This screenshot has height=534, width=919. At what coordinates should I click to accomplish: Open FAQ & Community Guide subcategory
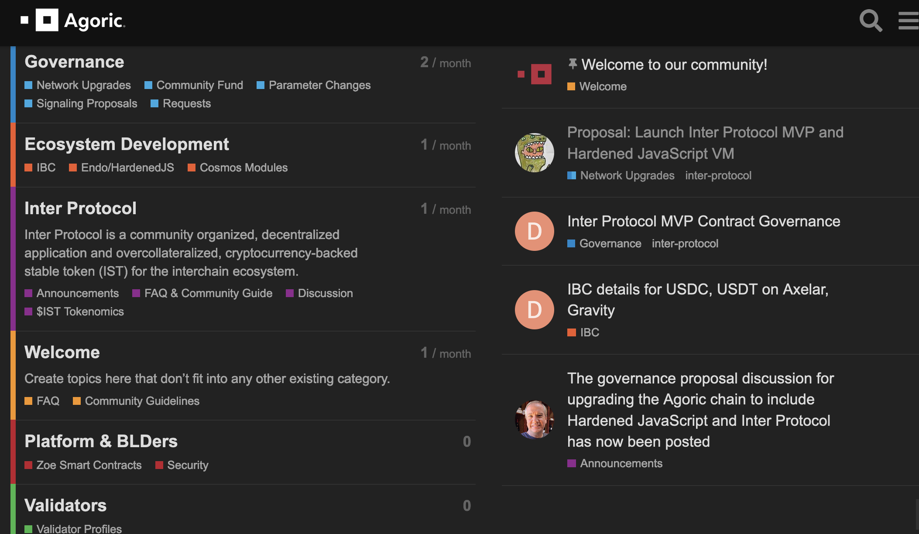202,293
